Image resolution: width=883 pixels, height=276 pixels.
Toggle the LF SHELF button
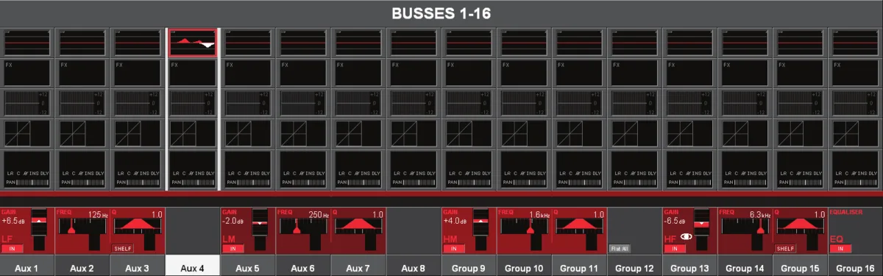click(122, 249)
